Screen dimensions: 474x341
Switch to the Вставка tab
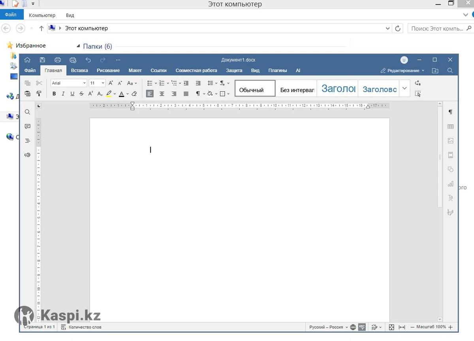click(79, 70)
